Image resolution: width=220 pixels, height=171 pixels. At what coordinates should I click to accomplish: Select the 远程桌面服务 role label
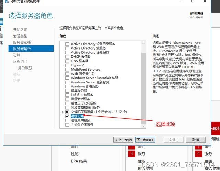tap(80, 120)
